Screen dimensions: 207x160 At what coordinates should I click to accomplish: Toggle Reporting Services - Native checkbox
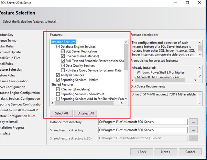(58, 80)
